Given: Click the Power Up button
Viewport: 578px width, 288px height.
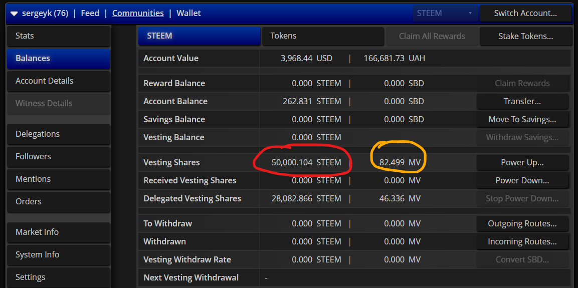Looking at the screenshot, I should tap(522, 162).
